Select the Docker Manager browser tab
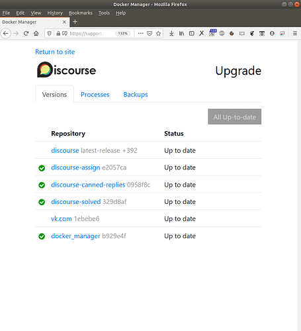 click(x=34, y=22)
